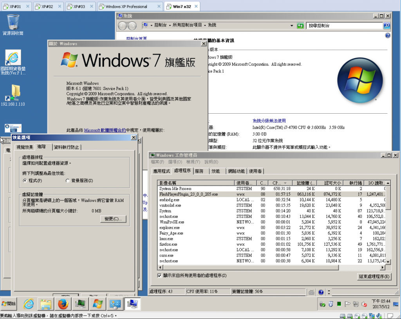Click the 結束處理程序(E) button

tap(374, 277)
